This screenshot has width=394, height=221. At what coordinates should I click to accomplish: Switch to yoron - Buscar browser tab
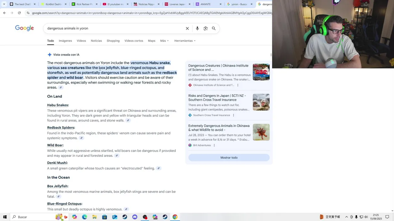239,4
